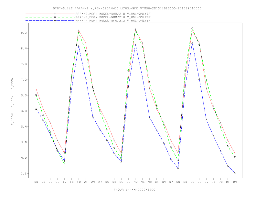Click the y-axis tick label 4.2
This screenshot has width=256, height=198.
24,158
